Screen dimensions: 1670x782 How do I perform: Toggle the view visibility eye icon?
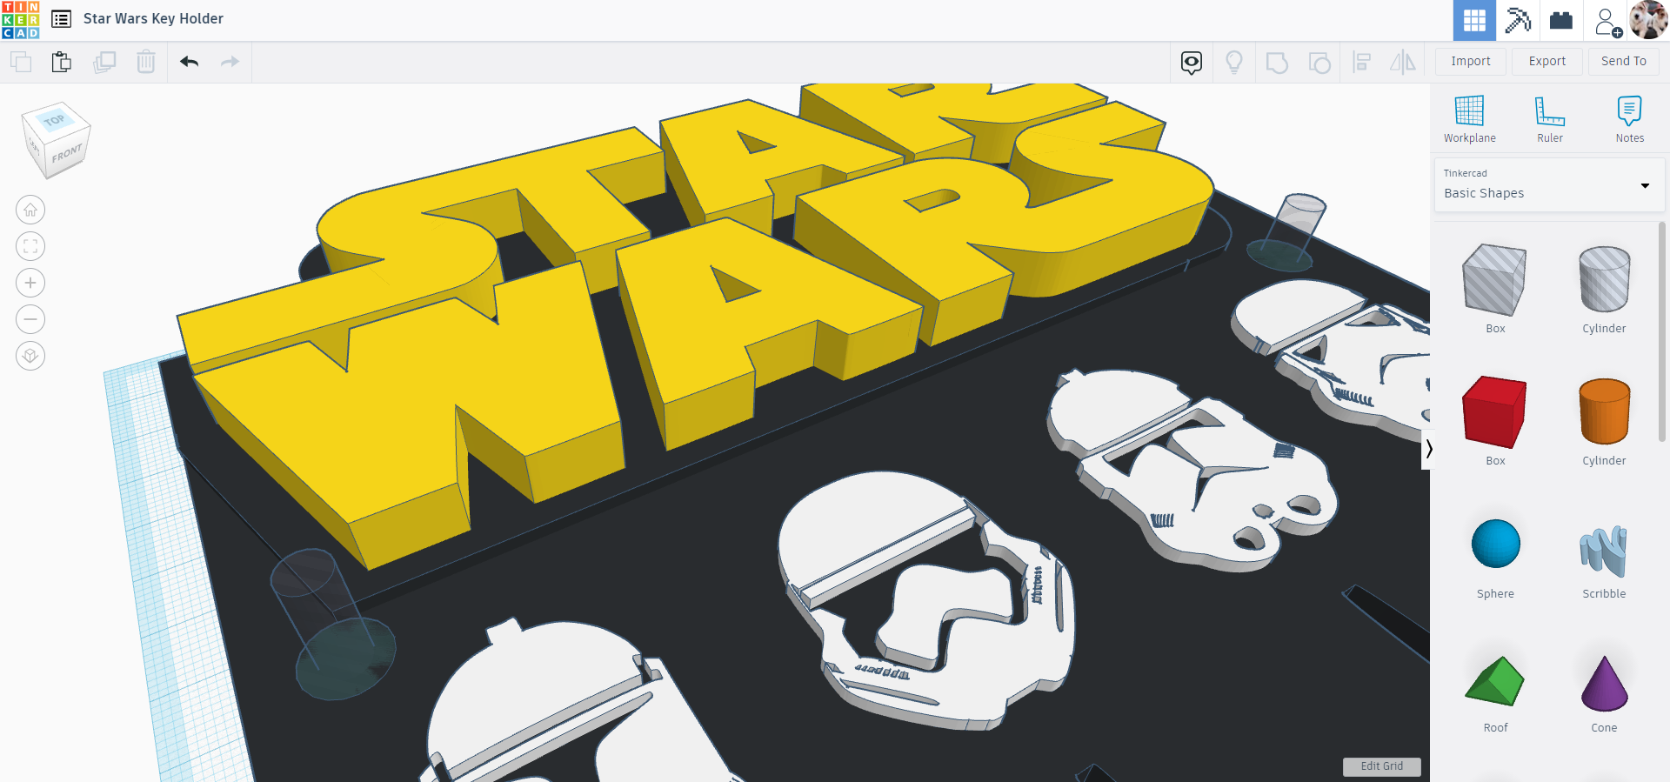[1192, 62]
